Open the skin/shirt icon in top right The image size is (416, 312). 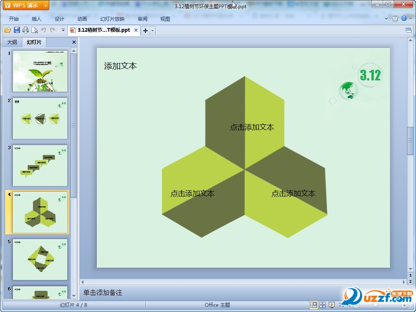pyautogui.click(x=395, y=18)
